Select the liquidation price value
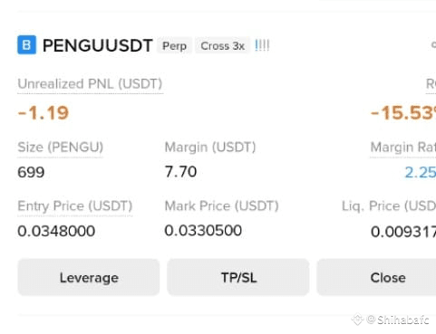The image size is (436, 334). point(403,232)
